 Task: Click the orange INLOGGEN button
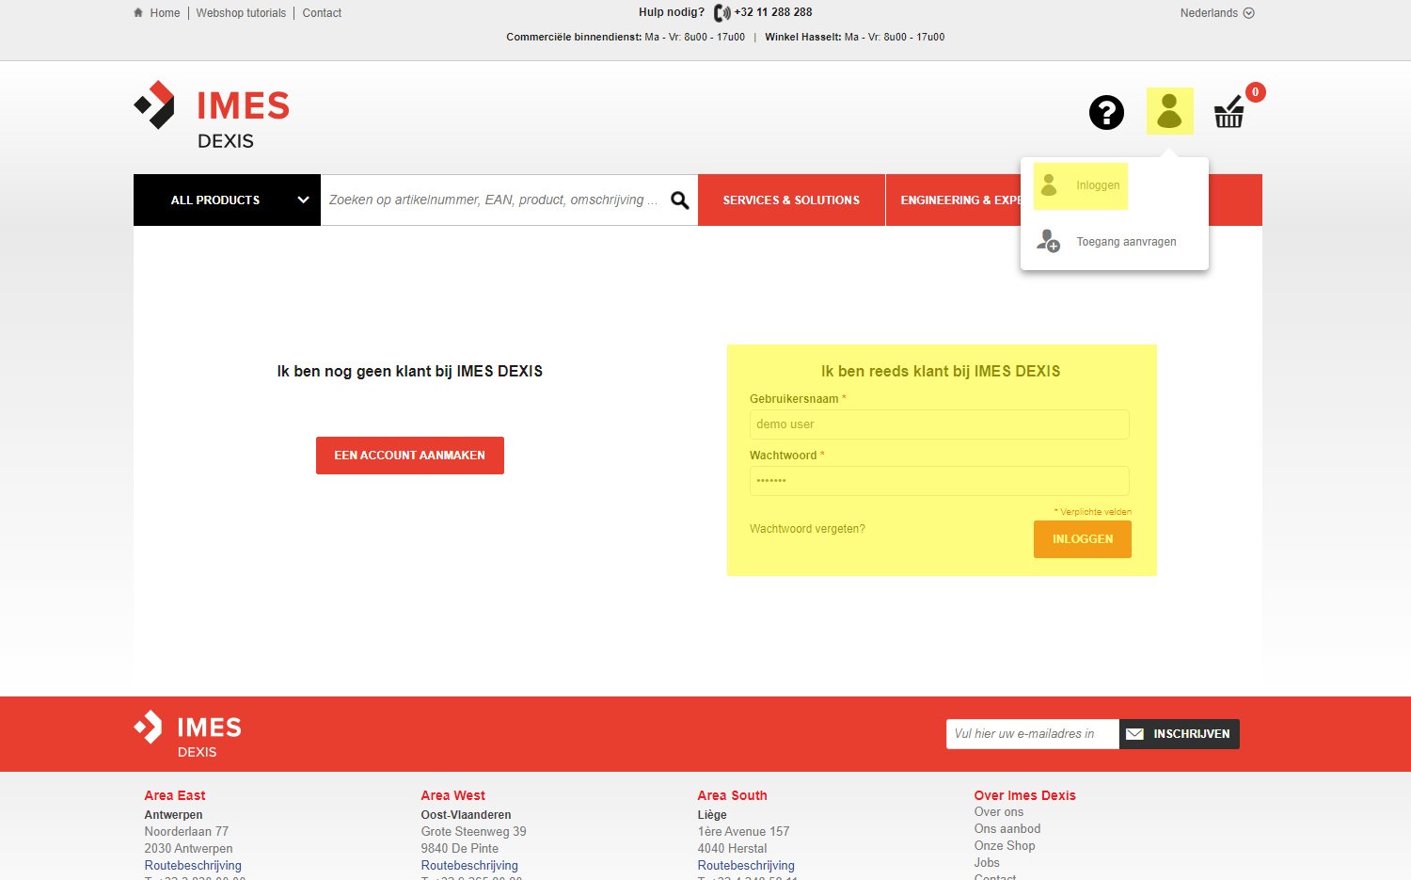(x=1083, y=539)
